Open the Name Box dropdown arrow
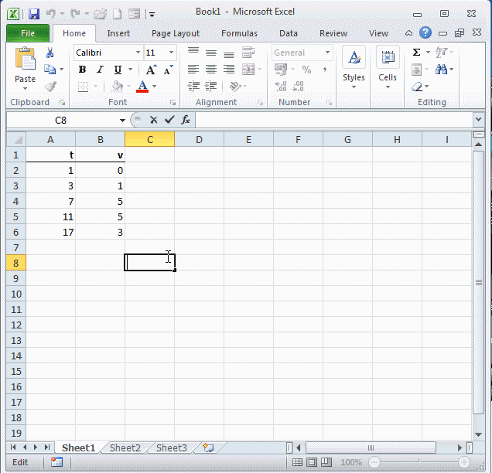 (x=122, y=121)
